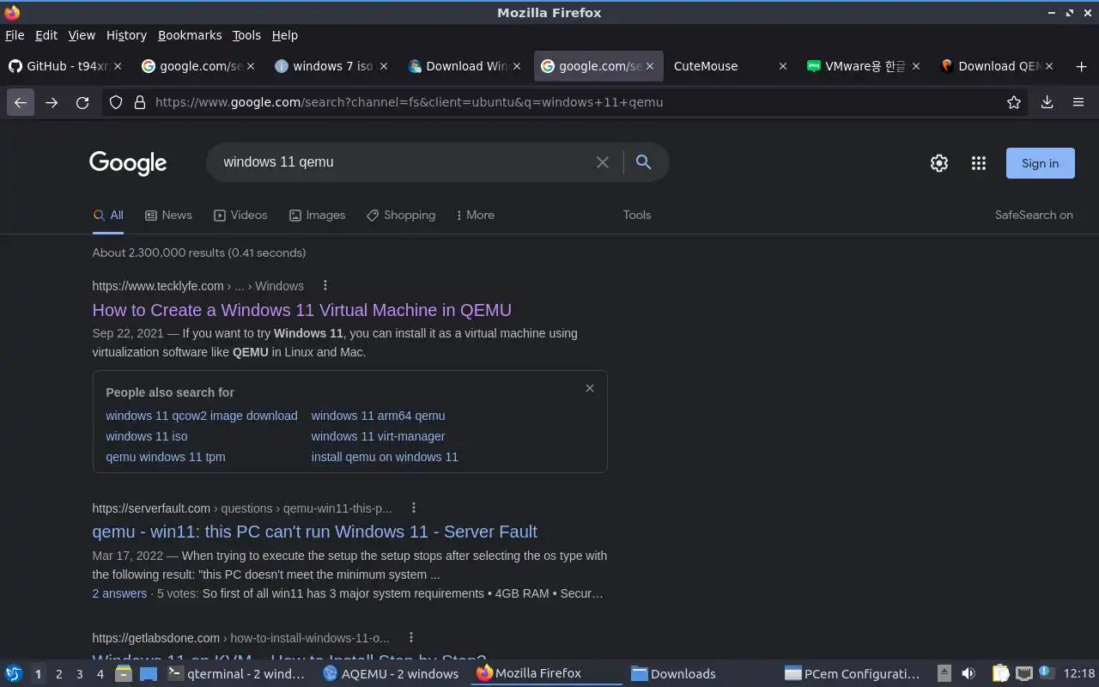The image size is (1099, 687).
Task: Search windows 11 qcow2 image download
Action: (202, 416)
